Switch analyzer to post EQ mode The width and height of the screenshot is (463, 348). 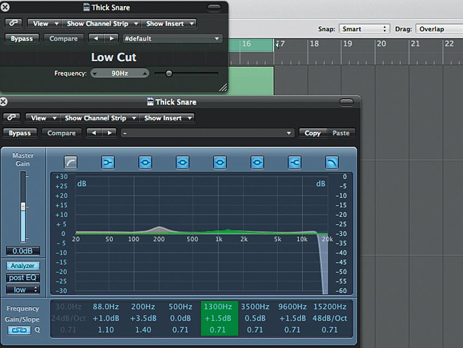click(x=22, y=278)
